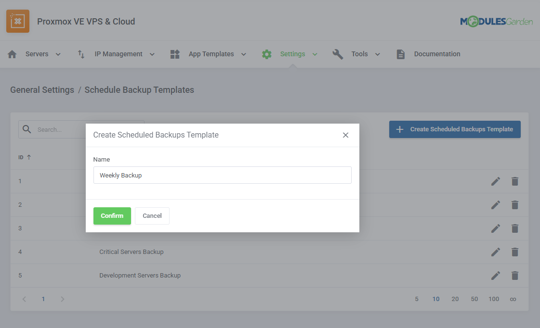
Task: Expand the Settings dropdown chevron
Action: pos(315,54)
